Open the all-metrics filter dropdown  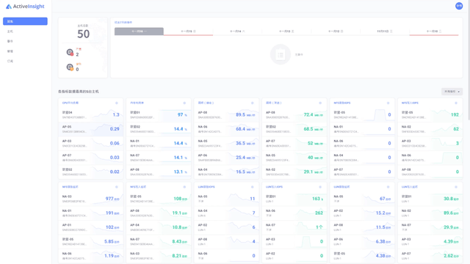(452, 92)
